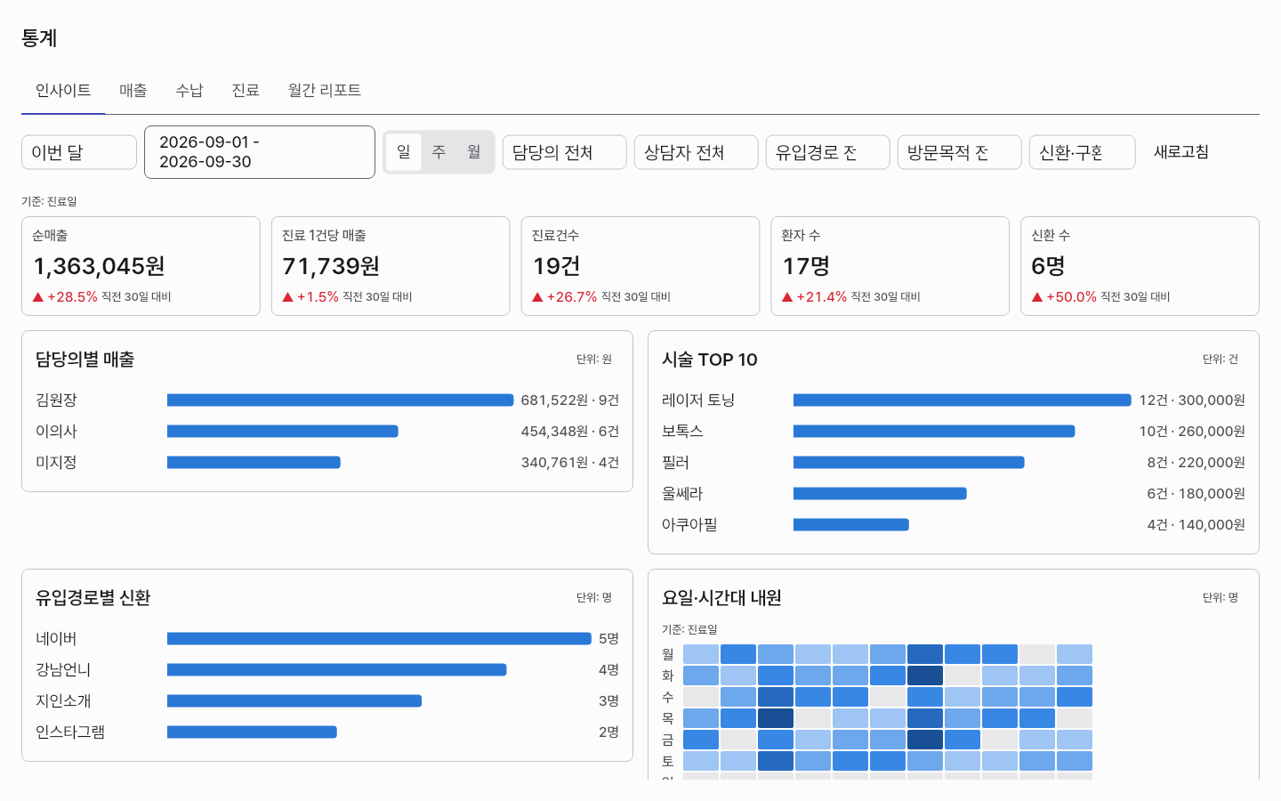Click the 진료 1건당 매출 value 71,739원

(331, 266)
